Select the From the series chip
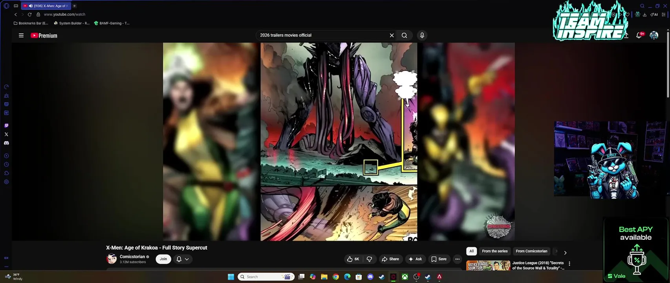Viewport: 670px width, 283px height. click(x=495, y=251)
